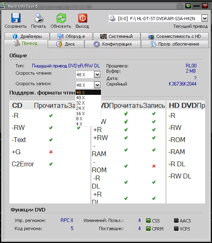Click the serial number K36736K2044
Screen dimensions: 212x243
click(x=183, y=84)
